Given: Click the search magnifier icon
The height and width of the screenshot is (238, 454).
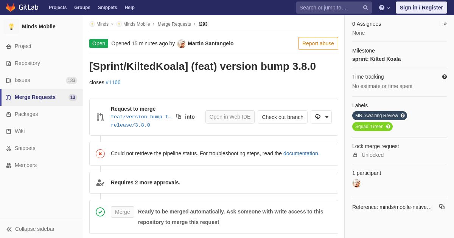Looking at the screenshot, I should (x=365, y=8).
